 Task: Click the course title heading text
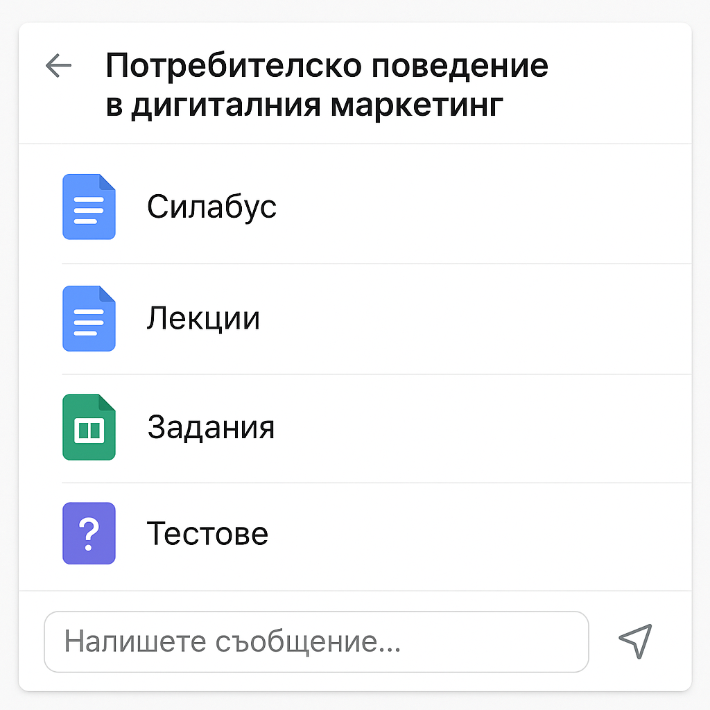point(327,86)
